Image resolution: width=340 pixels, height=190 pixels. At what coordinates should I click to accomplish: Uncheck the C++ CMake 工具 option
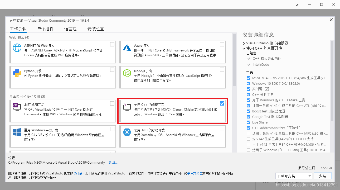(248, 100)
